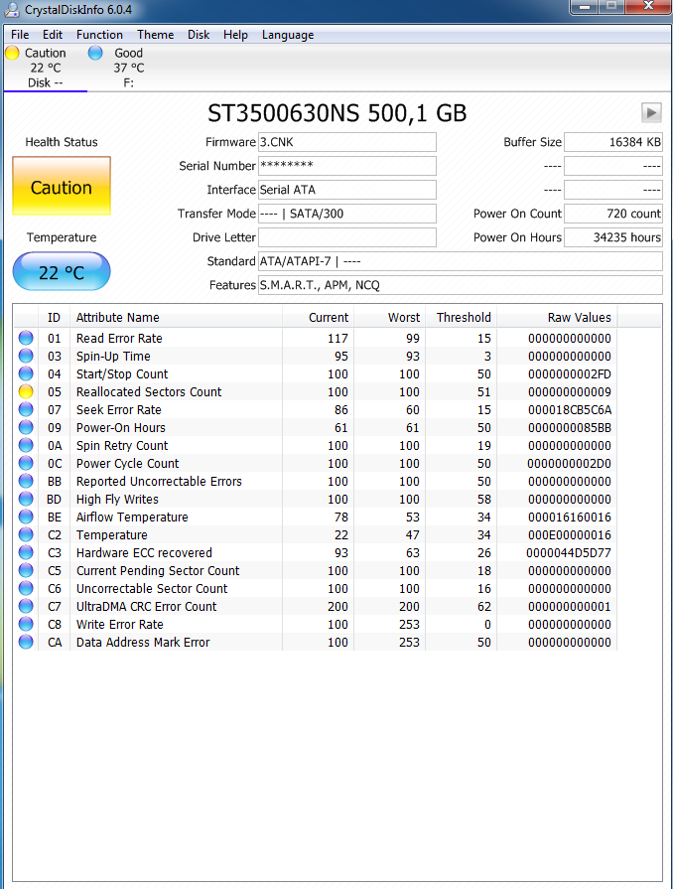
Task: Click the orb beside Hardware ECC recovered
Action: [x=26, y=552]
